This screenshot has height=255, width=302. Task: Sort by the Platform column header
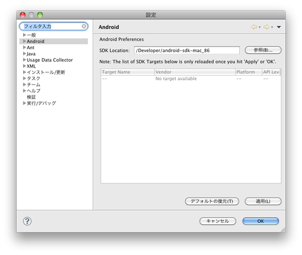coord(249,72)
